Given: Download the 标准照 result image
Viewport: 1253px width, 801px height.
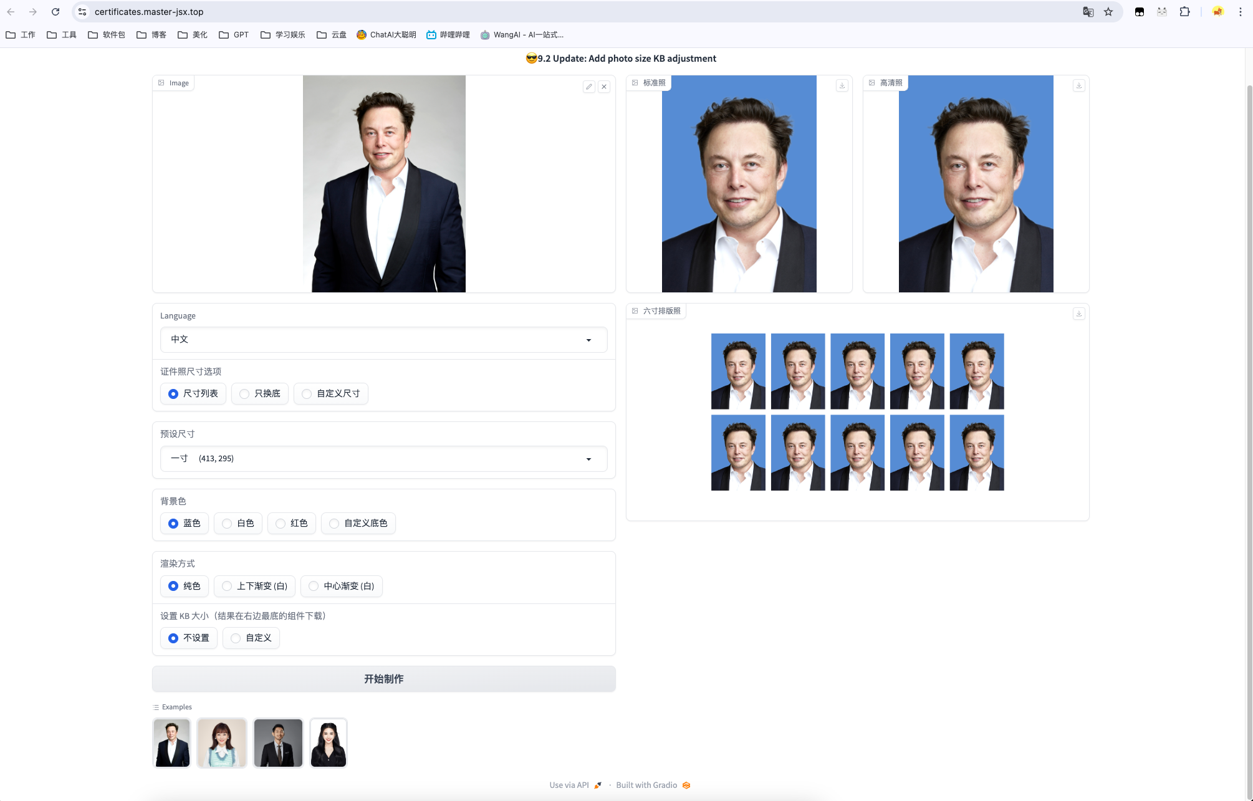Looking at the screenshot, I should (842, 85).
